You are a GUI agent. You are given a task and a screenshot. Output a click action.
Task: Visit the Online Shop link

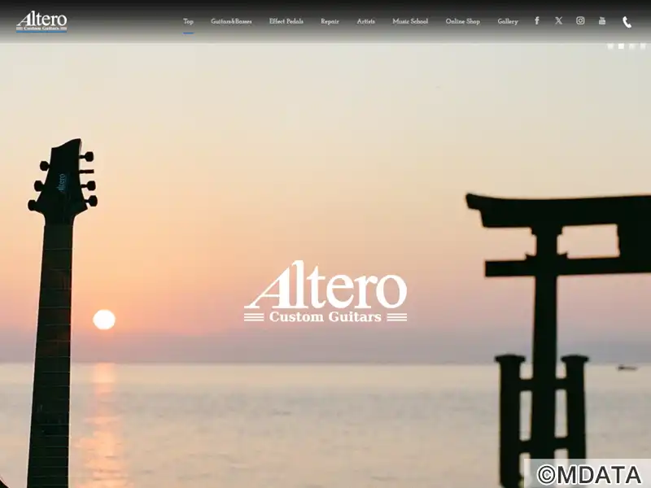coord(462,21)
